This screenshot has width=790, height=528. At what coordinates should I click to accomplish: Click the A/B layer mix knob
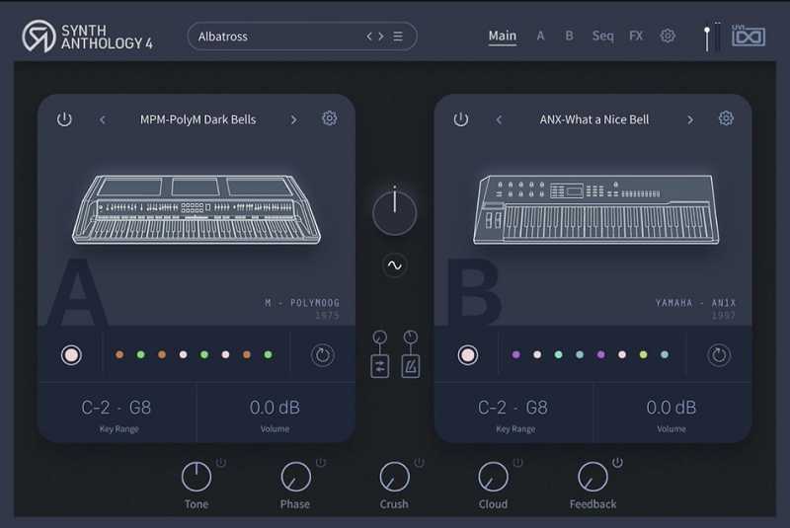(394, 213)
